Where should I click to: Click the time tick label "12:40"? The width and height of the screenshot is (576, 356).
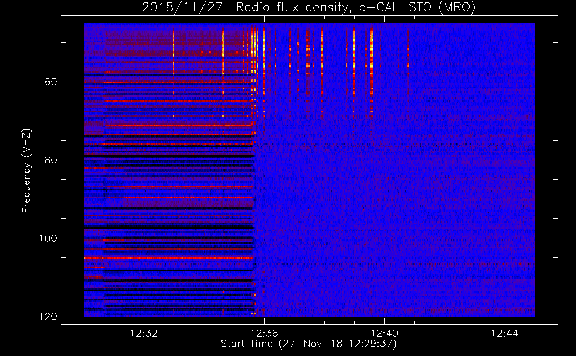384,334
